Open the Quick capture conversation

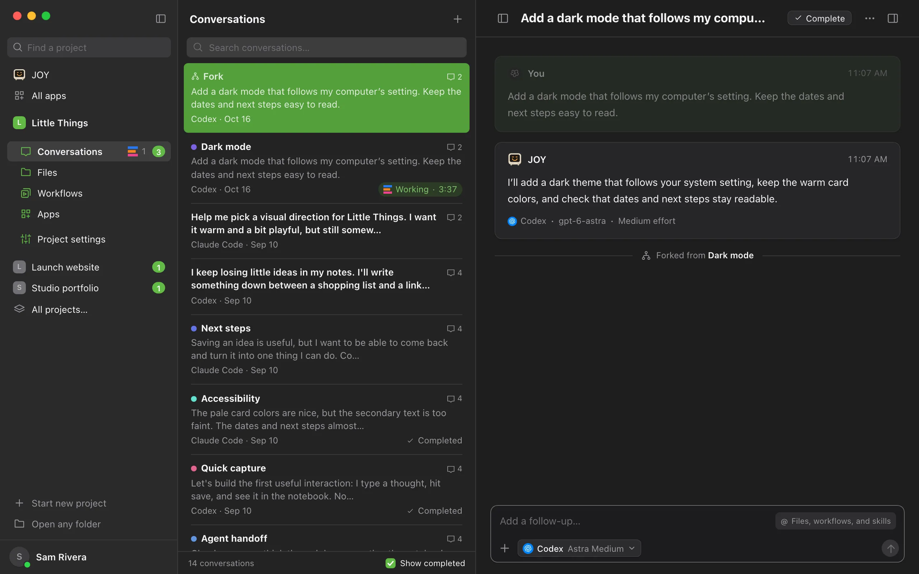click(x=327, y=489)
